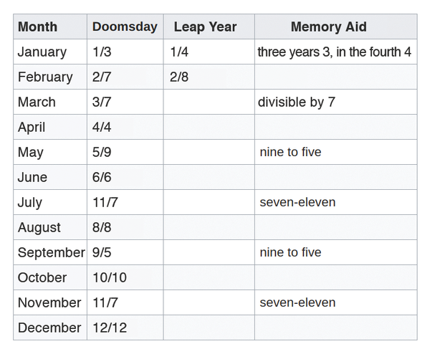
Task: Click 'three years 3, in the fourth 4'
Action: (x=334, y=52)
